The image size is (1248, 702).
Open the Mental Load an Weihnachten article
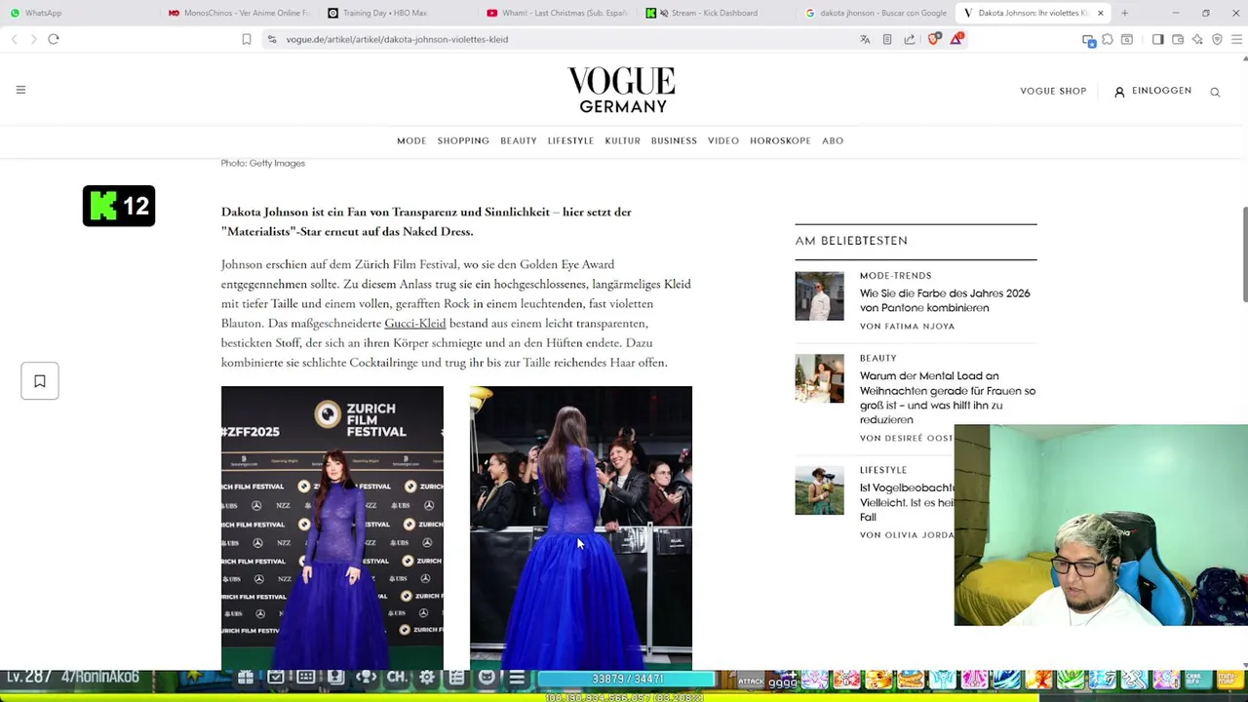[x=947, y=398]
